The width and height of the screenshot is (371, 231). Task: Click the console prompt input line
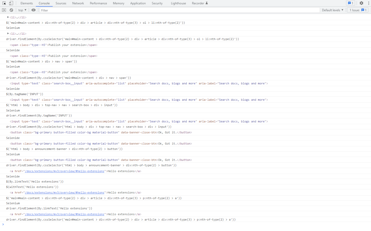coord(185,224)
